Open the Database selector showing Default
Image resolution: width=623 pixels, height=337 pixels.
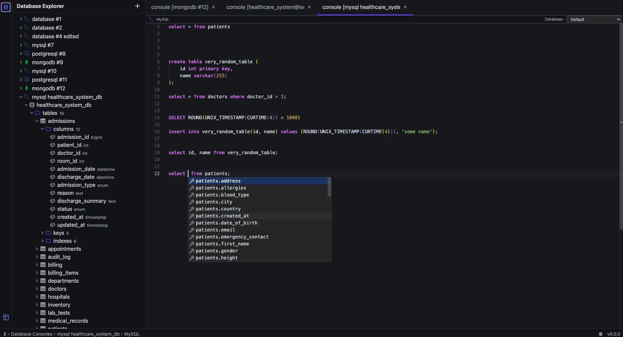(594, 19)
